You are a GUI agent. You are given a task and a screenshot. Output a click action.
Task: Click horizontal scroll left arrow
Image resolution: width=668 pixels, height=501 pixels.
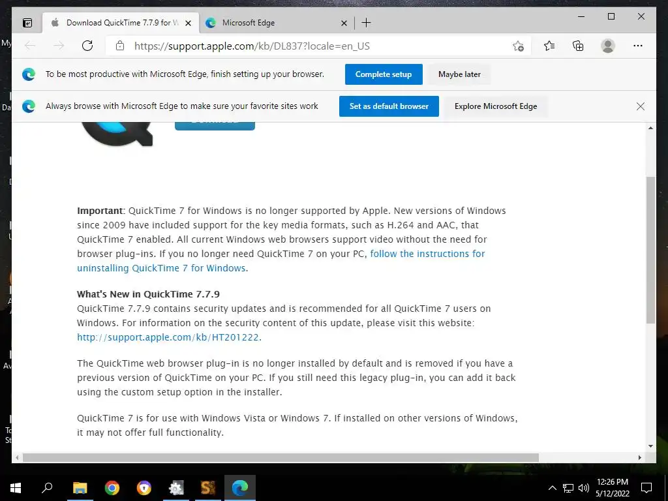click(17, 457)
